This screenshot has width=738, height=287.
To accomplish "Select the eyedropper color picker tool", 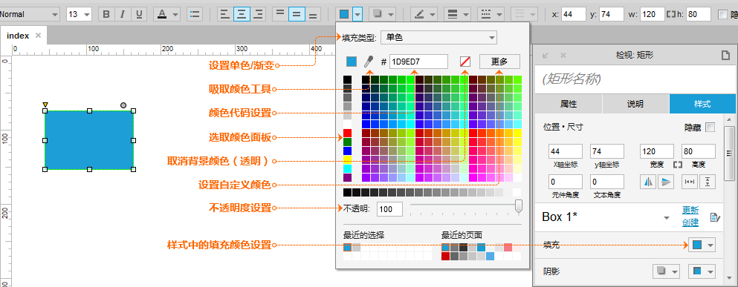I will (370, 62).
